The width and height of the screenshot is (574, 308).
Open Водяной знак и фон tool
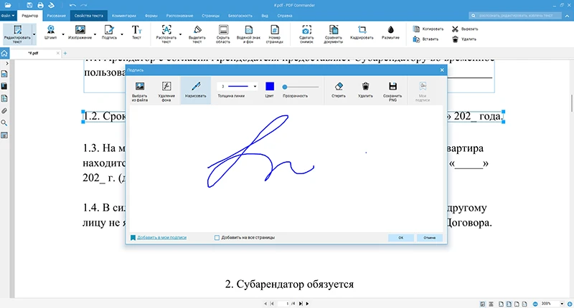pos(248,34)
